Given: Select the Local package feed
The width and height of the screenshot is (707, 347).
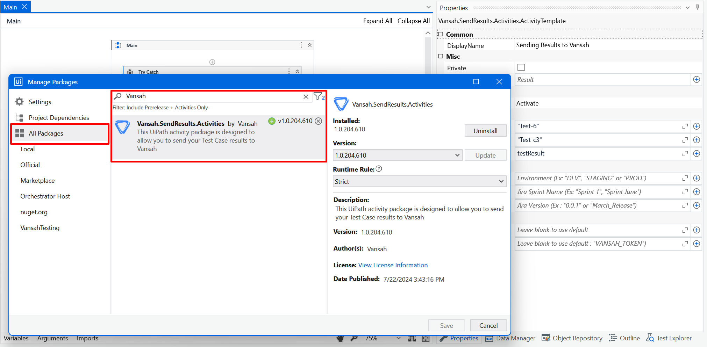Looking at the screenshot, I should [x=28, y=149].
